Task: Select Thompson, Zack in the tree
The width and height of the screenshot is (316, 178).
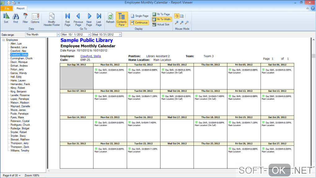Action: 20,147
